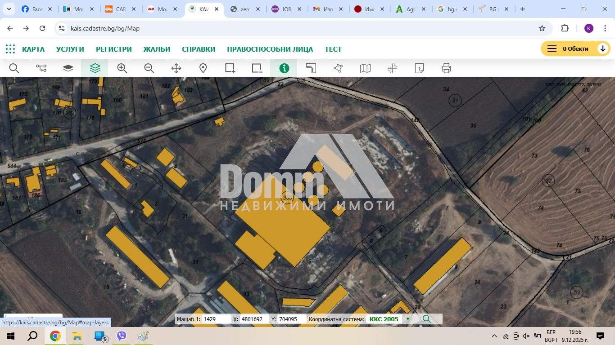
Task: Activate the zoom in tool
Action: pyautogui.click(x=122, y=68)
